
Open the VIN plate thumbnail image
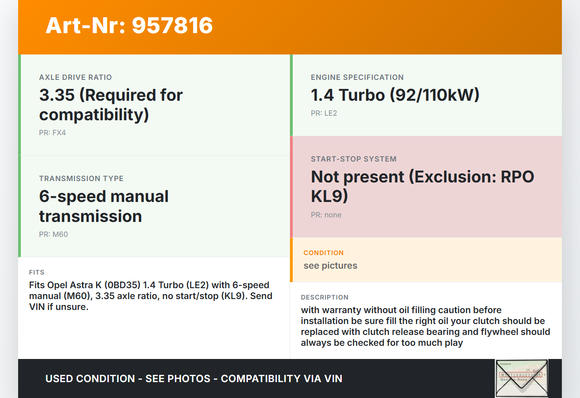click(522, 378)
